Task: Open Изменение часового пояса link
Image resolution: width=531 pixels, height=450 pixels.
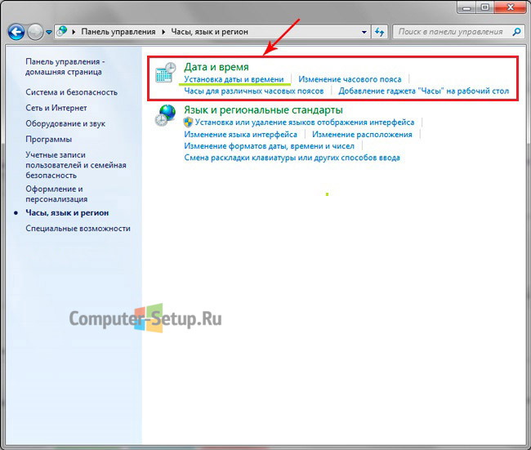Action: (x=350, y=79)
